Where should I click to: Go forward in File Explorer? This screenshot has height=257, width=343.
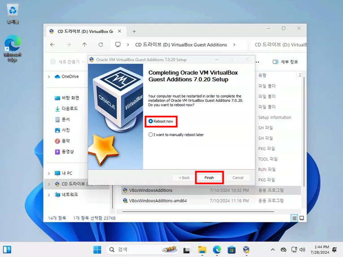pyautogui.click(x=69, y=45)
